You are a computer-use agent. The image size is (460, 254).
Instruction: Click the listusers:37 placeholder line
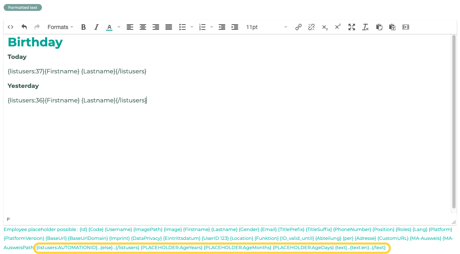[77, 71]
